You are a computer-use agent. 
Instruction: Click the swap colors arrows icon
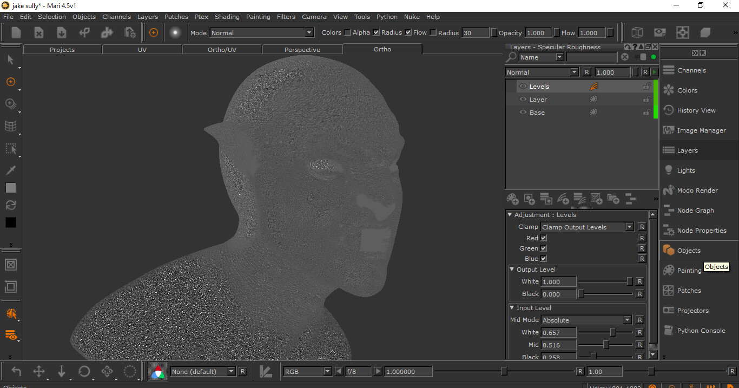point(11,205)
